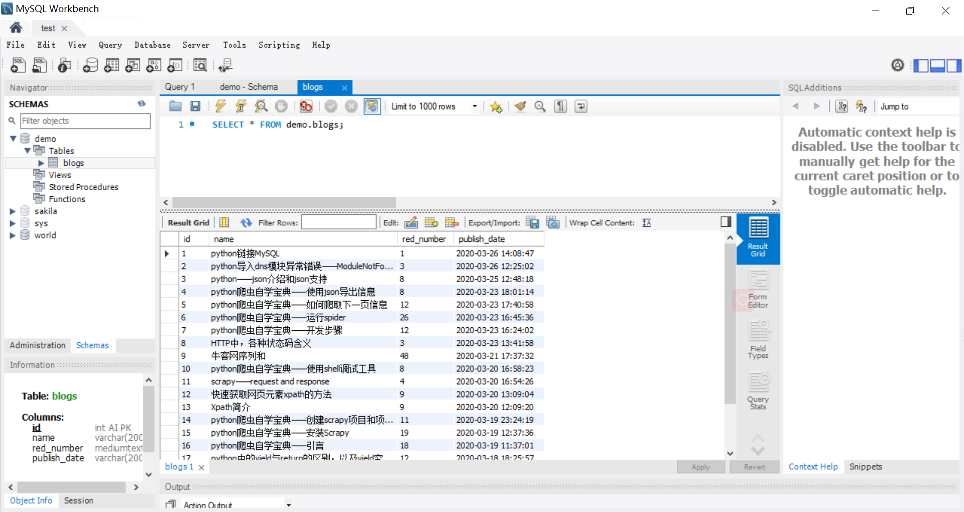This screenshot has width=964, height=512.
Task: Go to the Workbench home screen
Action: (16, 28)
